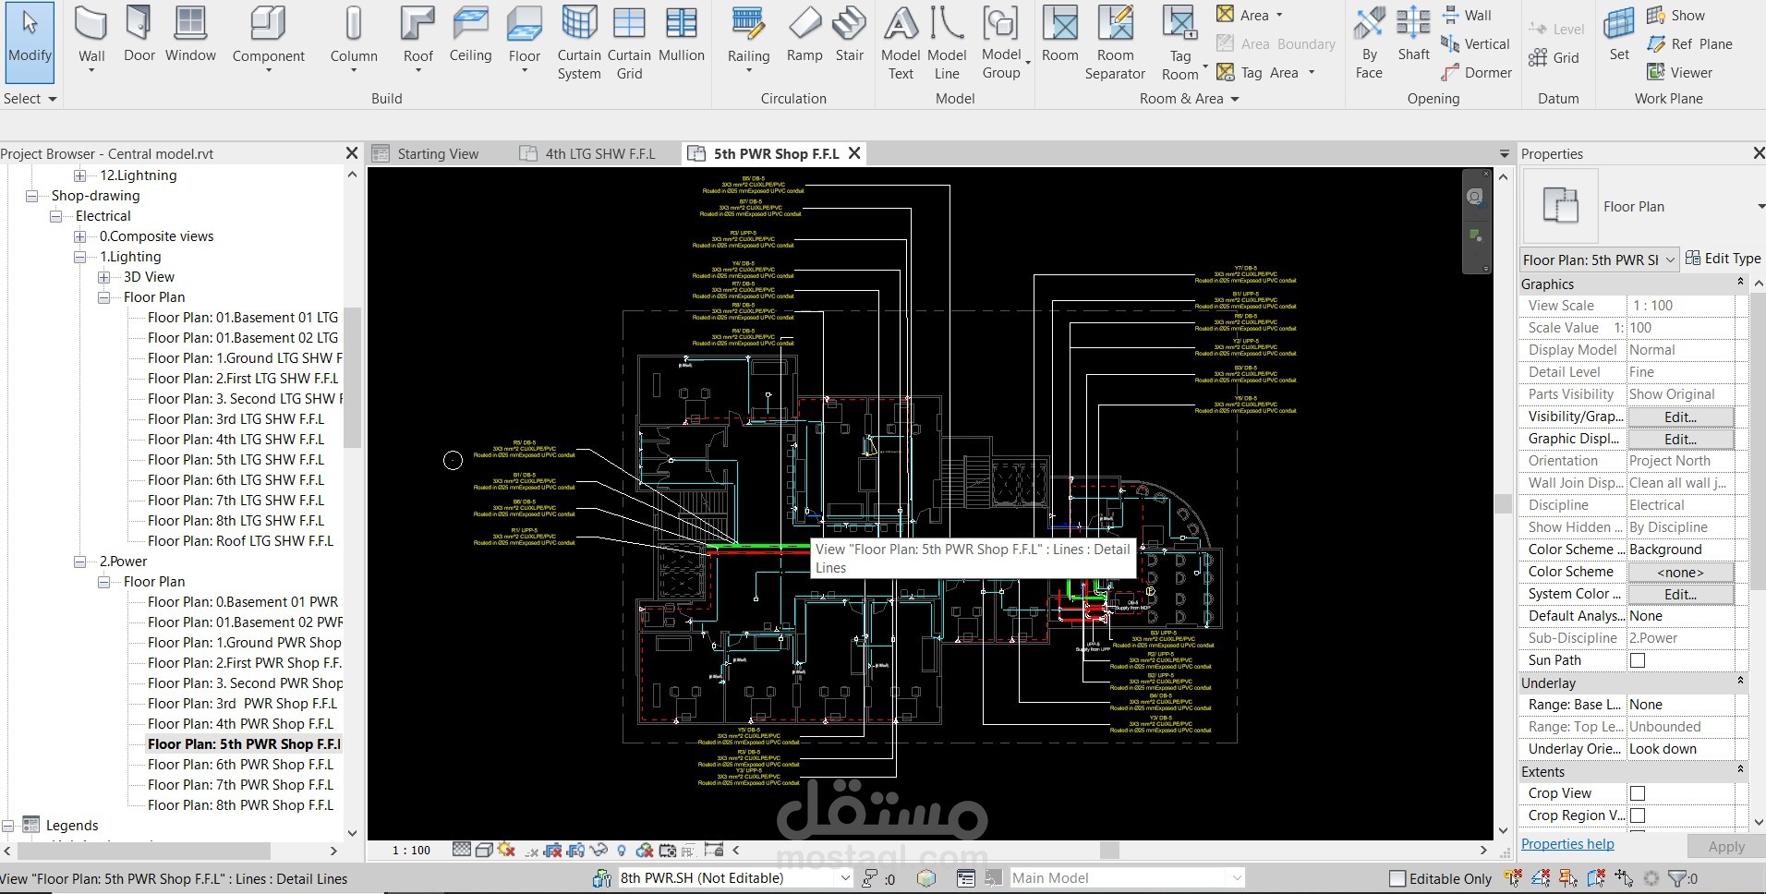Select the Stair tool
1766x894 pixels.
(x=849, y=35)
